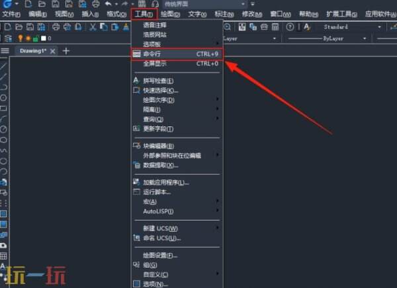
Task: Click the Redo arrow in title bar
Action: point(124,4)
